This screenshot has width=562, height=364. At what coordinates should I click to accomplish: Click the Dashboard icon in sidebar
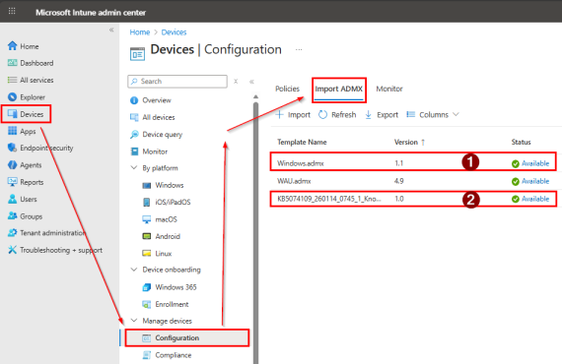pyautogui.click(x=12, y=63)
